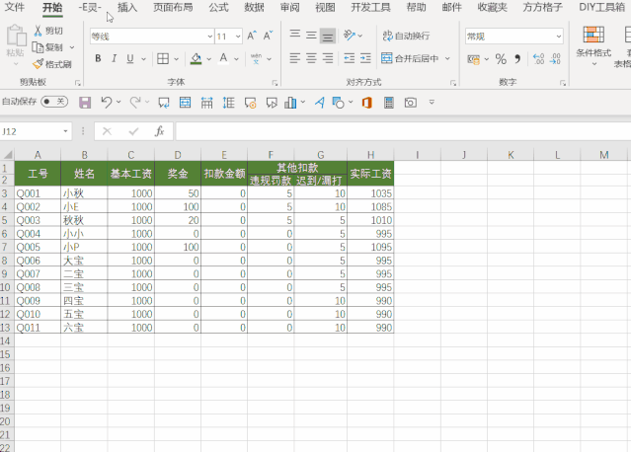Select all cells via corner triangle
Image resolution: width=631 pixels, height=452 pixels.
click(x=7, y=155)
